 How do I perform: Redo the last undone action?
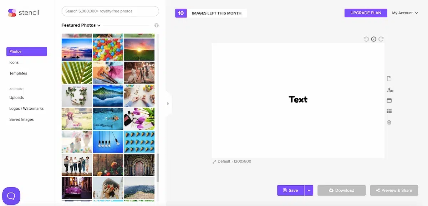(381, 39)
